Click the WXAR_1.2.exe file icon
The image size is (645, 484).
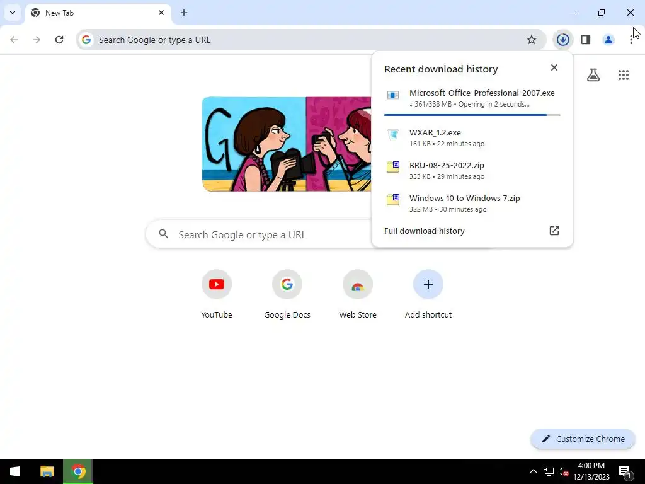393,135
